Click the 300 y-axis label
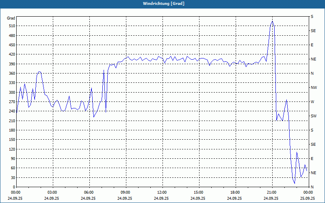This screenshot has width=325, height=203. point(12,93)
